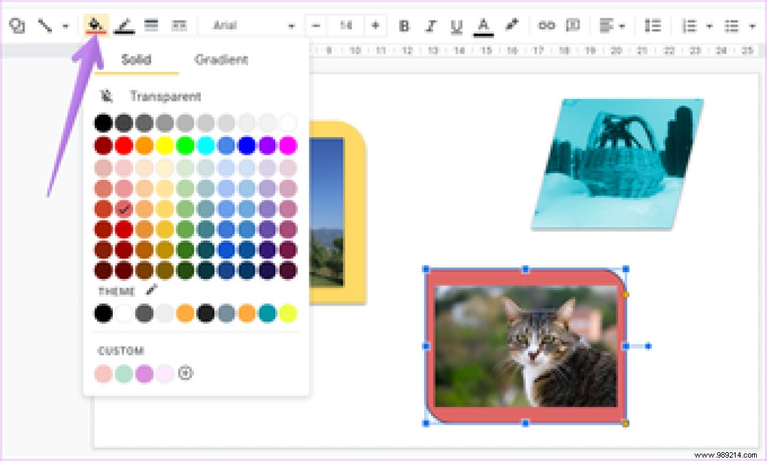This screenshot has width=767, height=461.
Task: Select the Transparent fill option
Action: [164, 95]
